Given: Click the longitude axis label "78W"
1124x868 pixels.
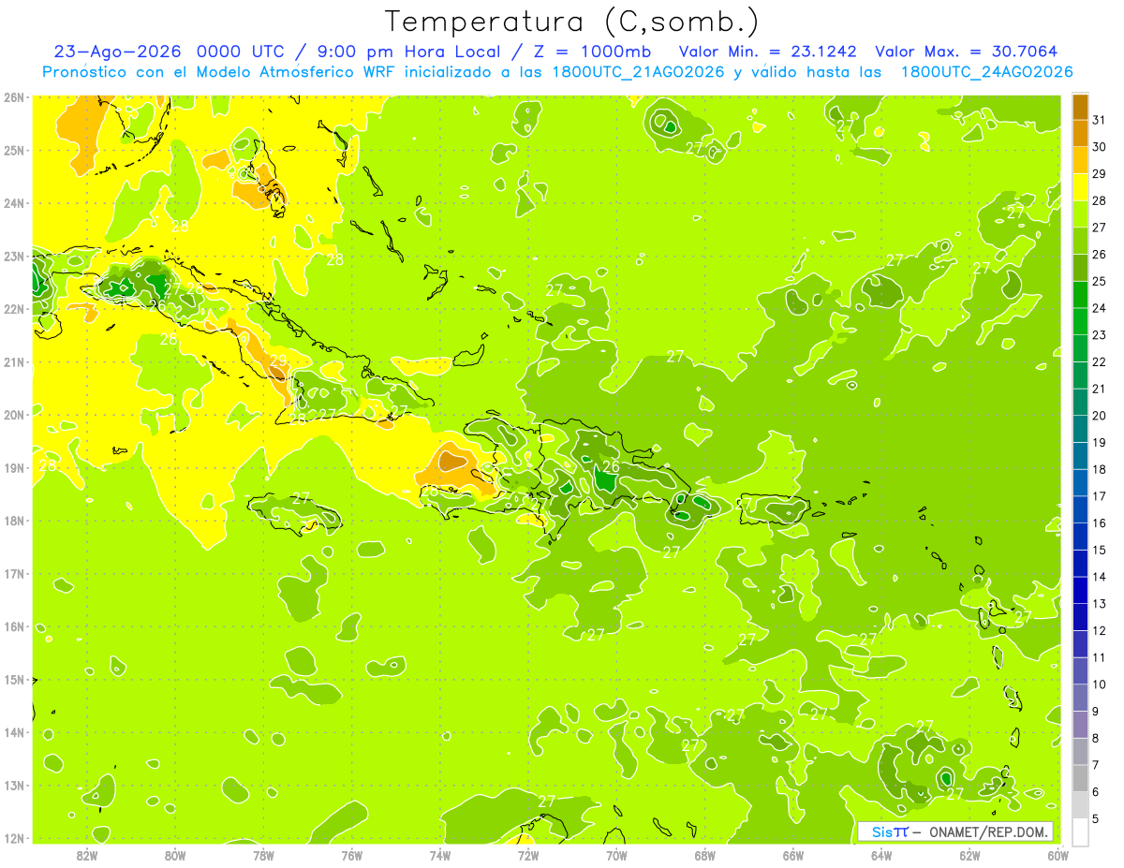Looking at the screenshot, I should pyautogui.click(x=263, y=856).
